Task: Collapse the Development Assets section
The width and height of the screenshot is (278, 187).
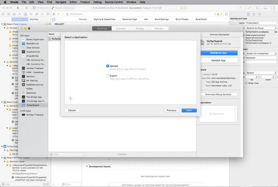Action: tap(87, 167)
